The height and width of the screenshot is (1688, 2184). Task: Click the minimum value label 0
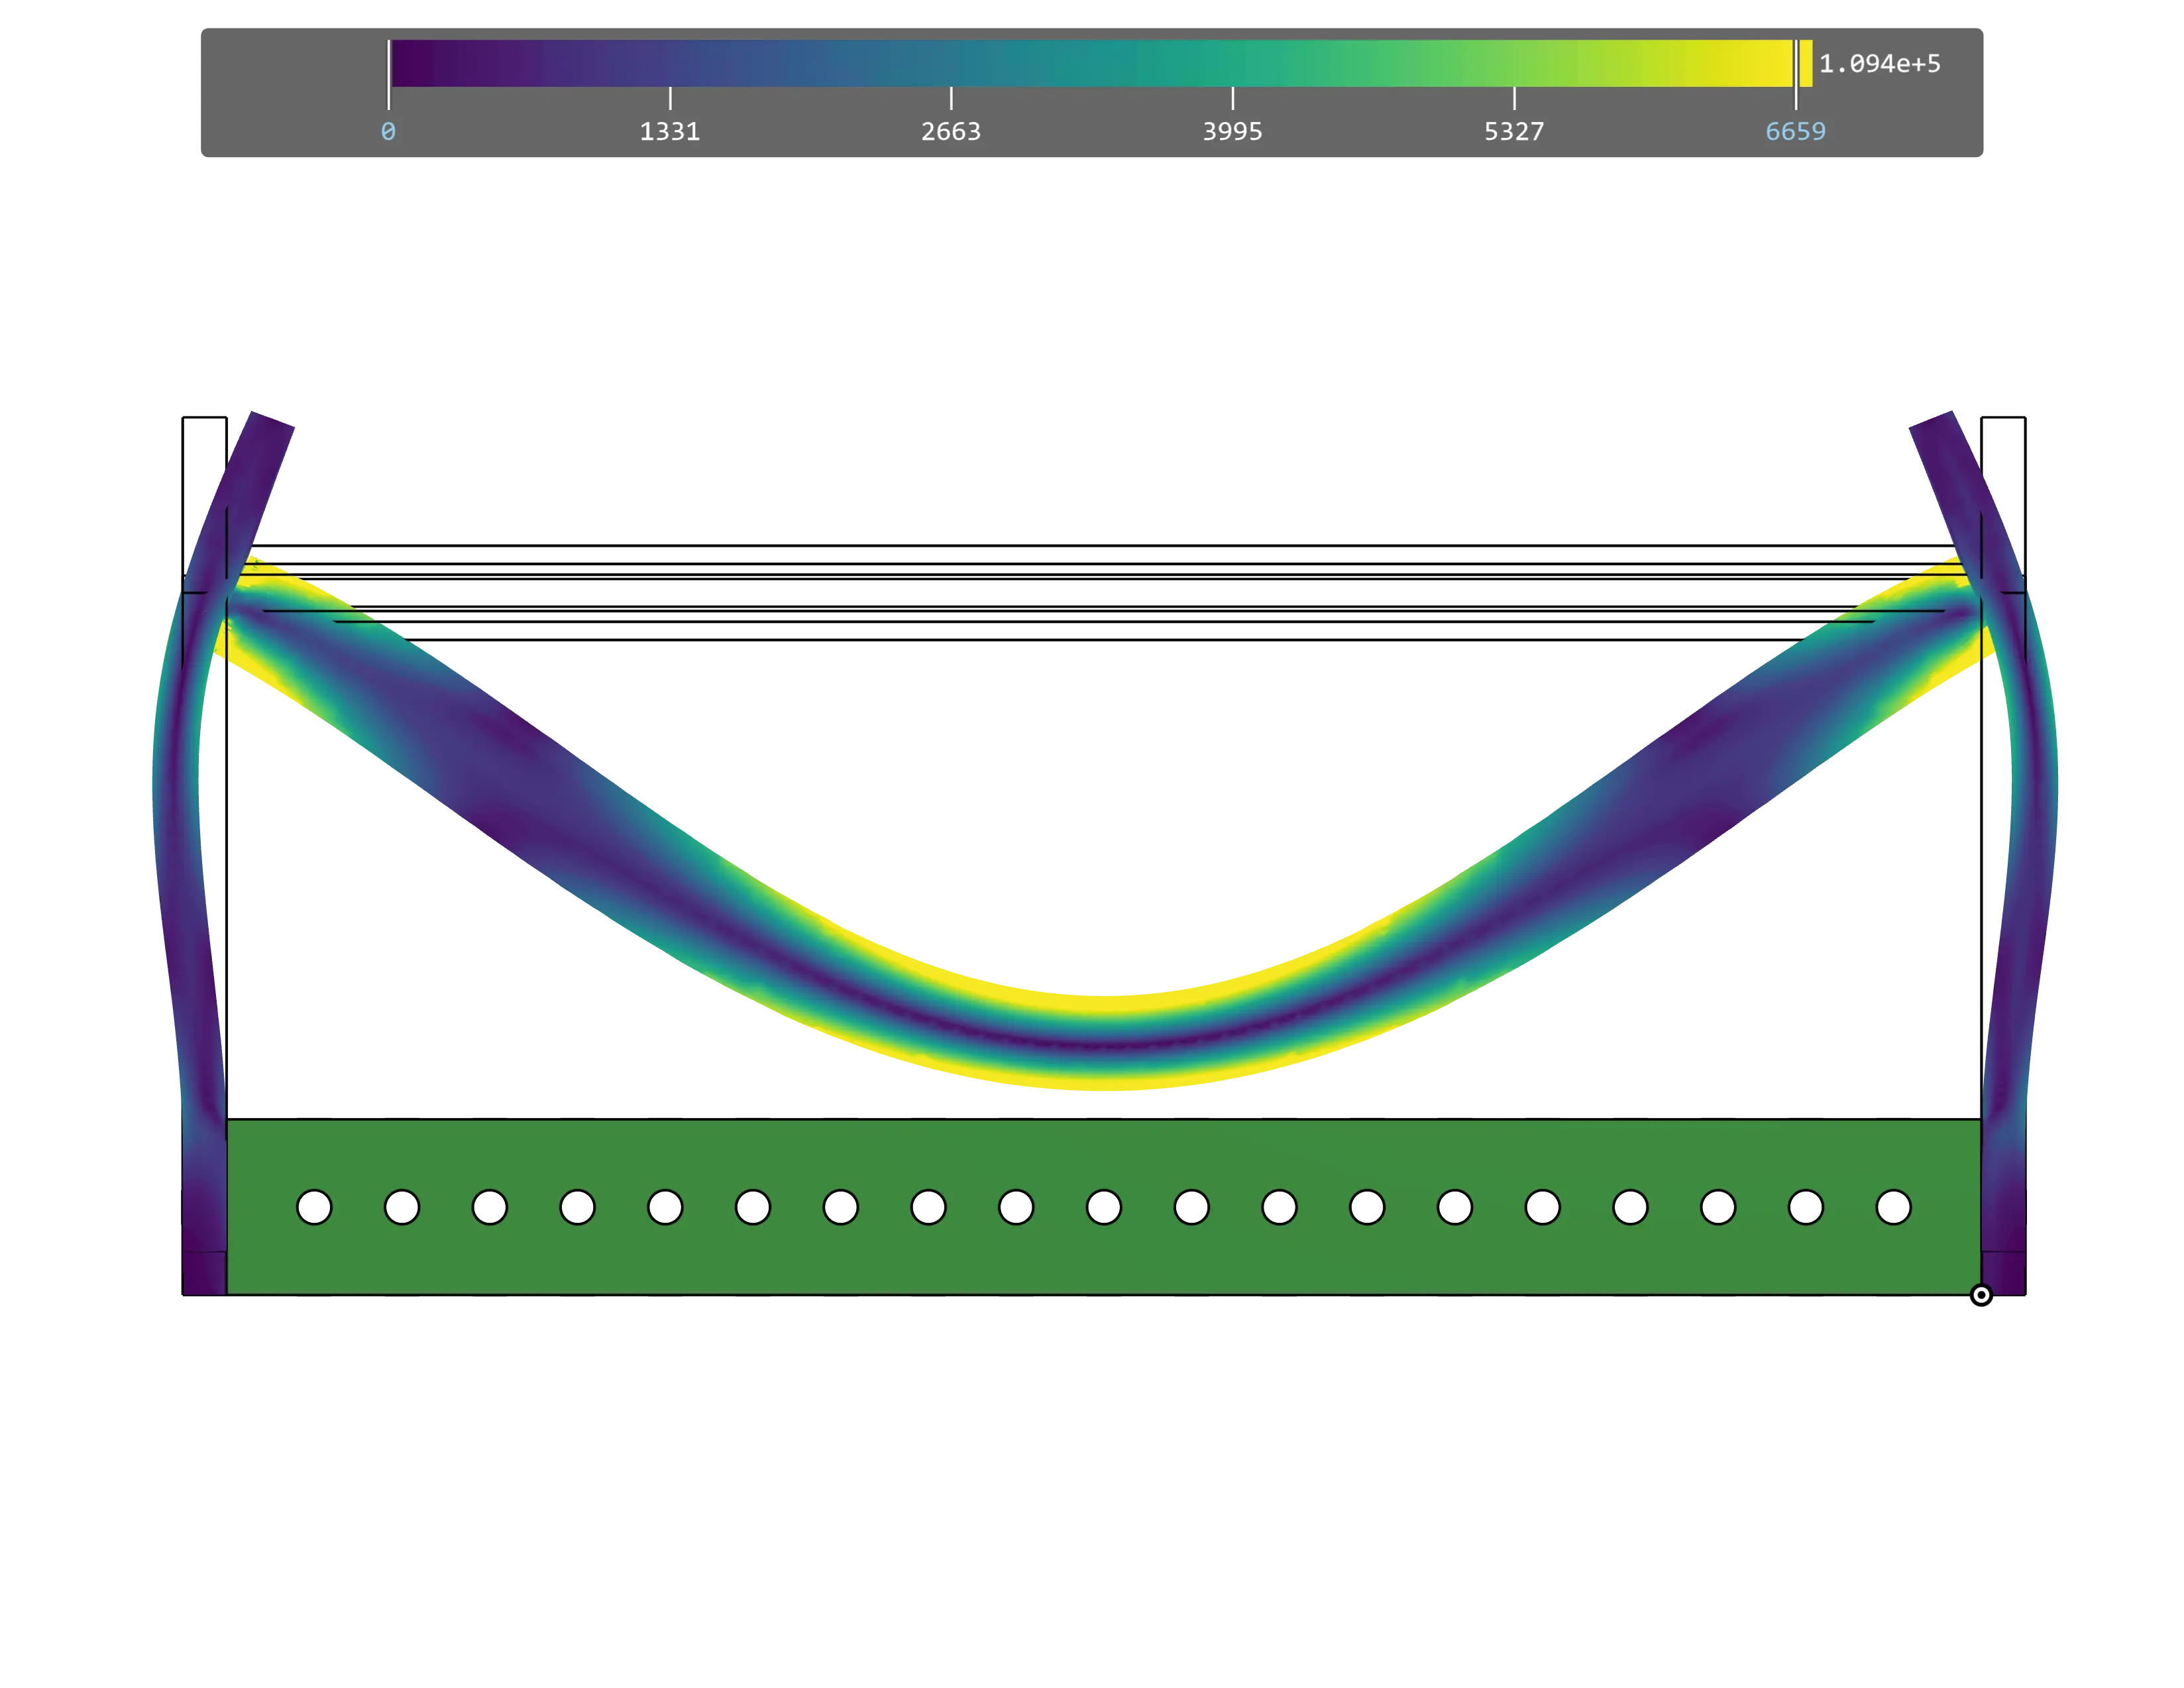click(x=388, y=132)
